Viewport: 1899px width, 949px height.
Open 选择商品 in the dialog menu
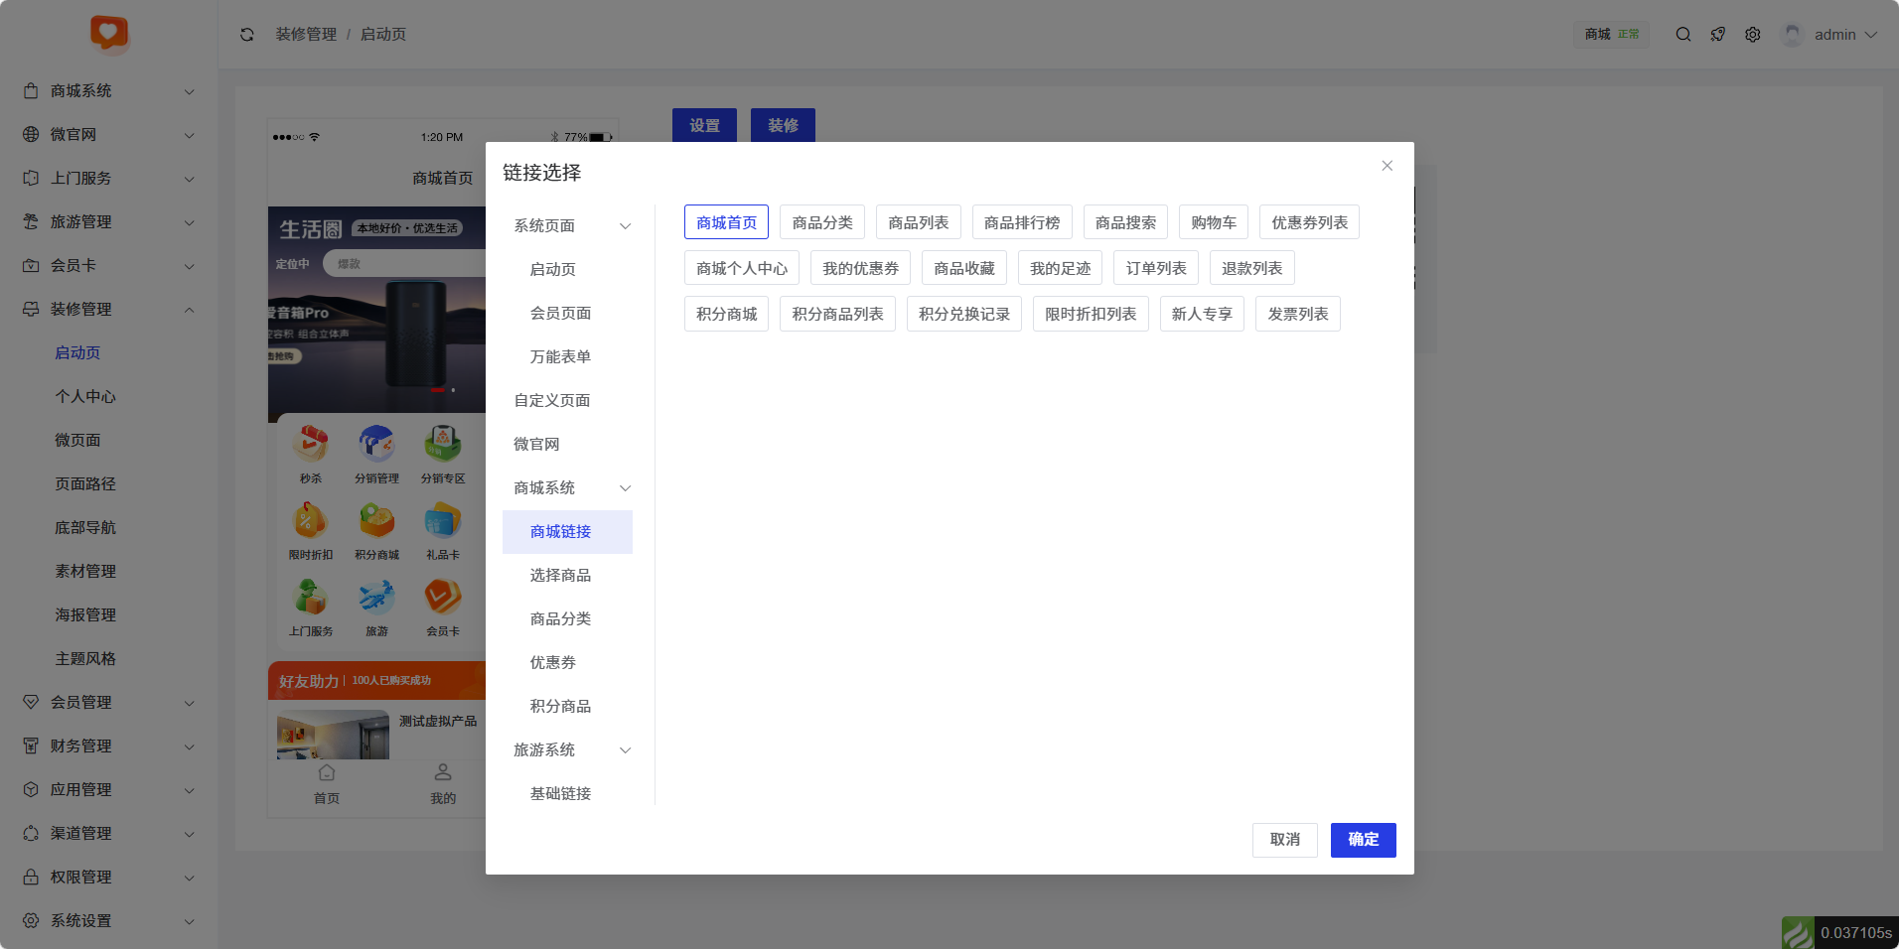coord(560,576)
